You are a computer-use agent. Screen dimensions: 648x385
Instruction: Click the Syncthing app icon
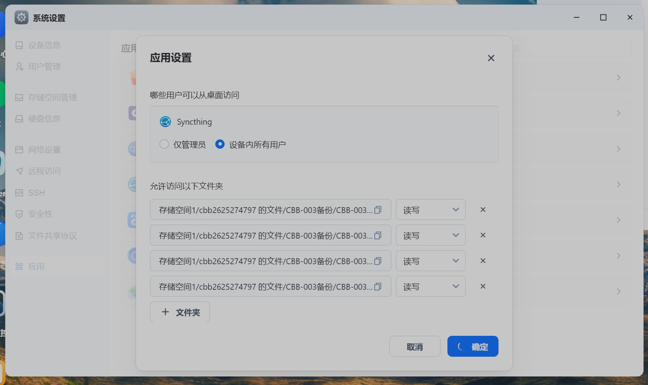pyautogui.click(x=165, y=122)
